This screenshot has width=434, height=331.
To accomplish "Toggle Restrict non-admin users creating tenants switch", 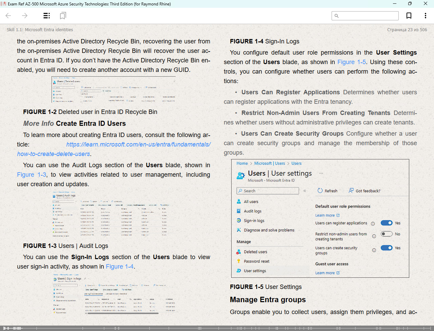I will [387, 234].
